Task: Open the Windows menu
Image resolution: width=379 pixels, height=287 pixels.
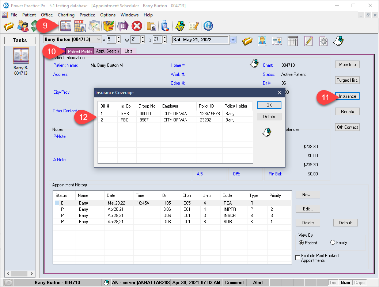Action: (129, 15)
